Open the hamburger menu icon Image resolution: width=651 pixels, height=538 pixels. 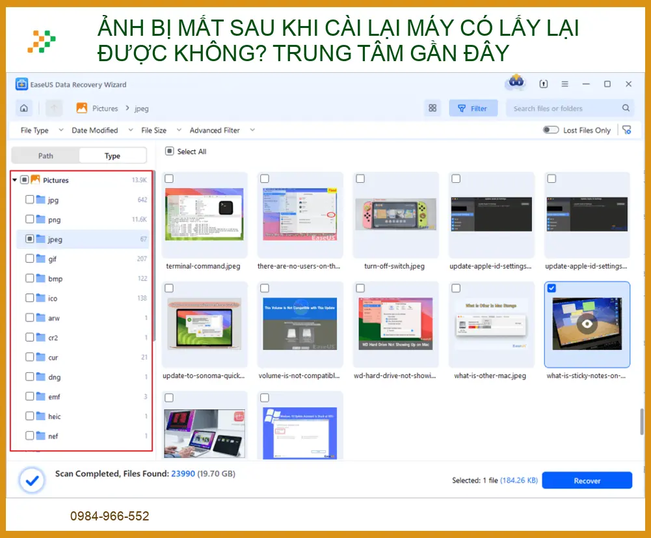point(565,84)
